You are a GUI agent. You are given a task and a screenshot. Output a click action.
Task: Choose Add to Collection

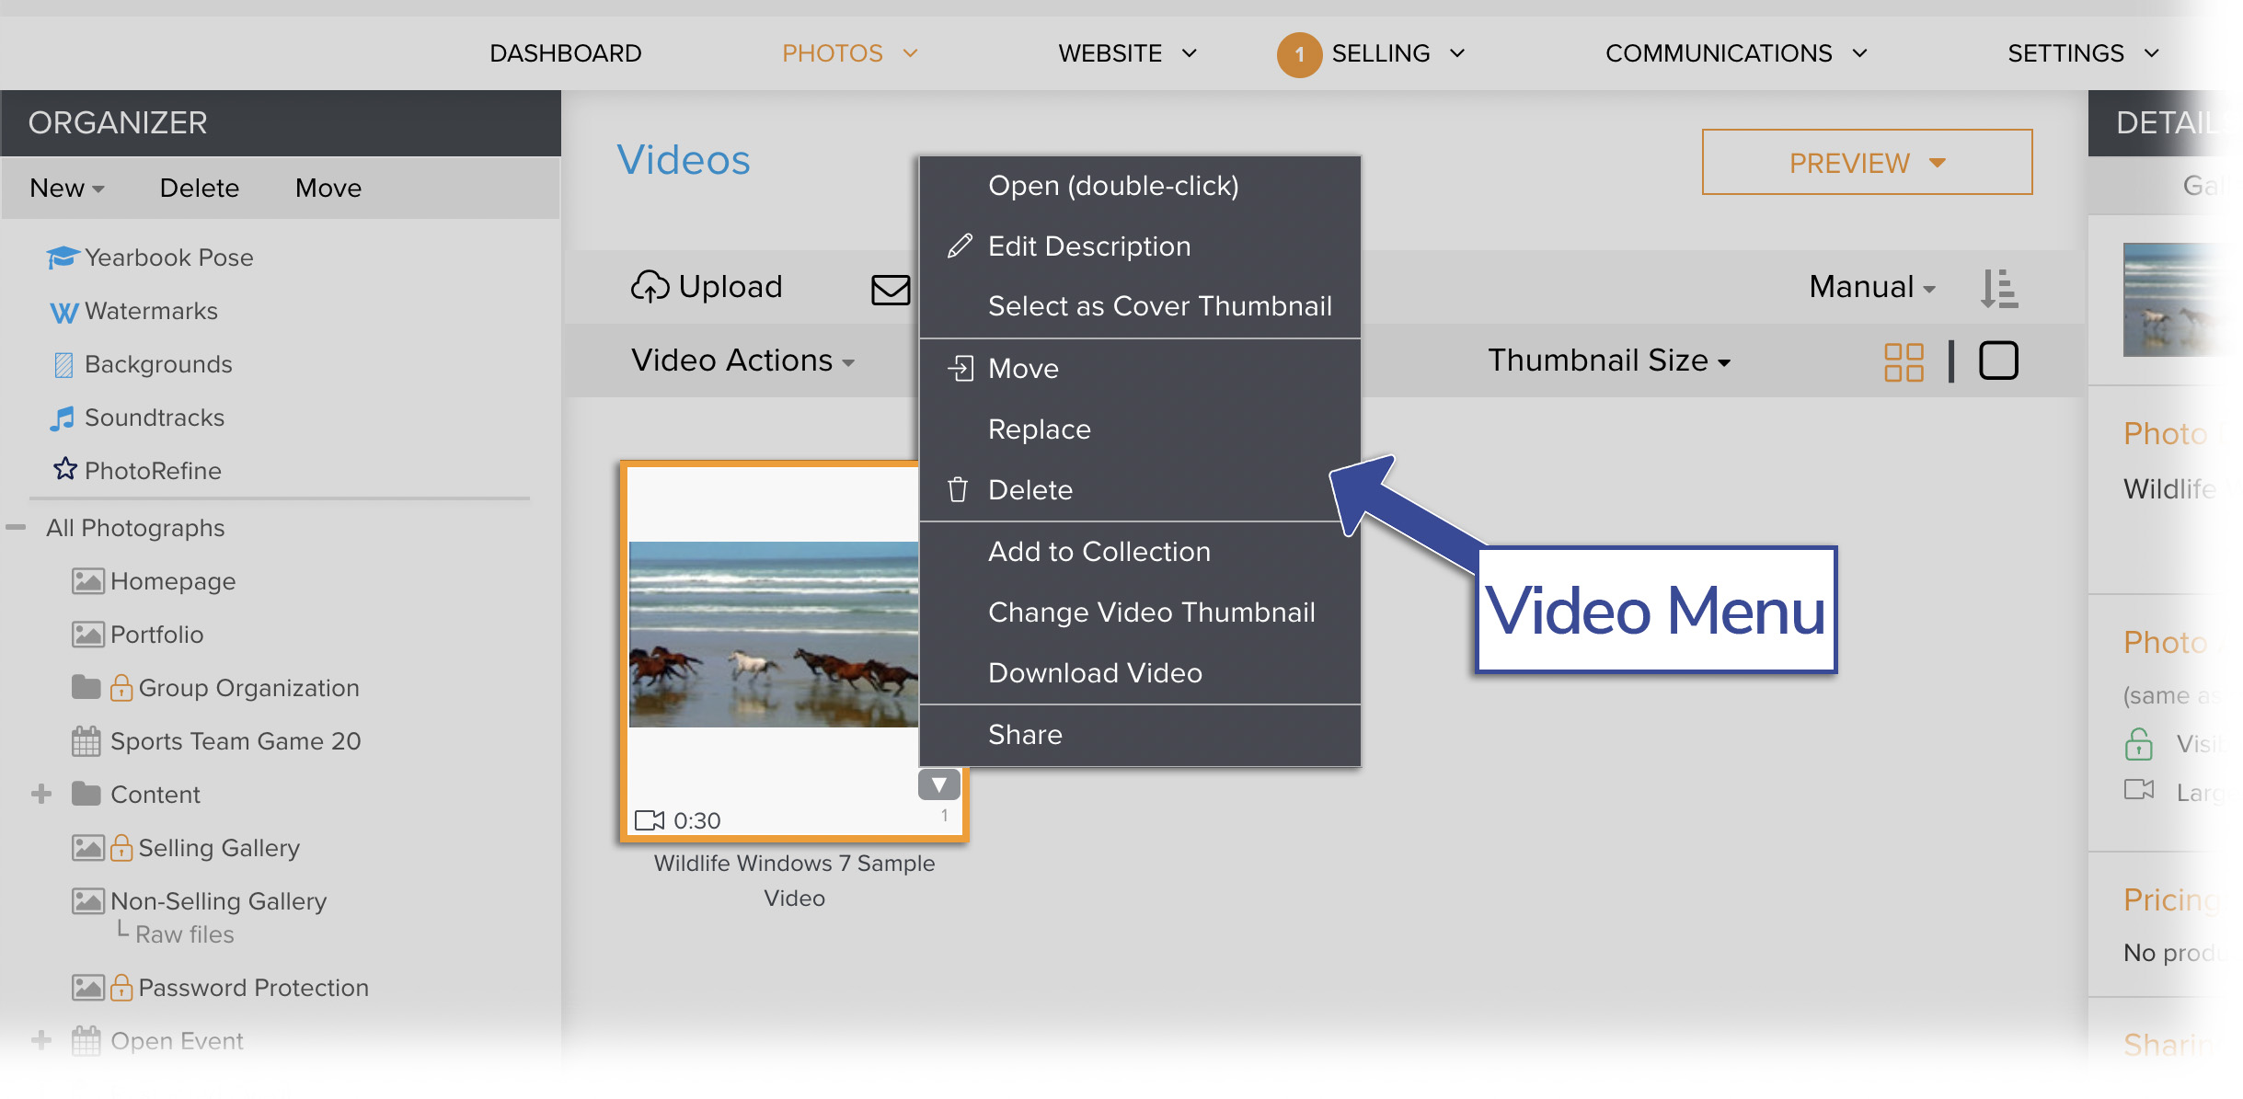pos(1140,552)
